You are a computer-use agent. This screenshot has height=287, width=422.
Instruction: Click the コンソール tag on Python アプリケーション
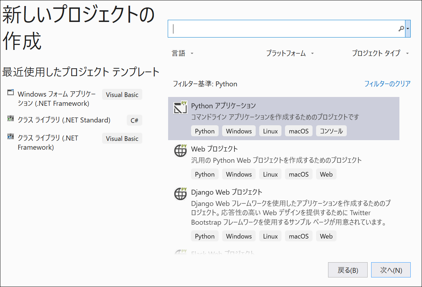(x=331, y=131)
